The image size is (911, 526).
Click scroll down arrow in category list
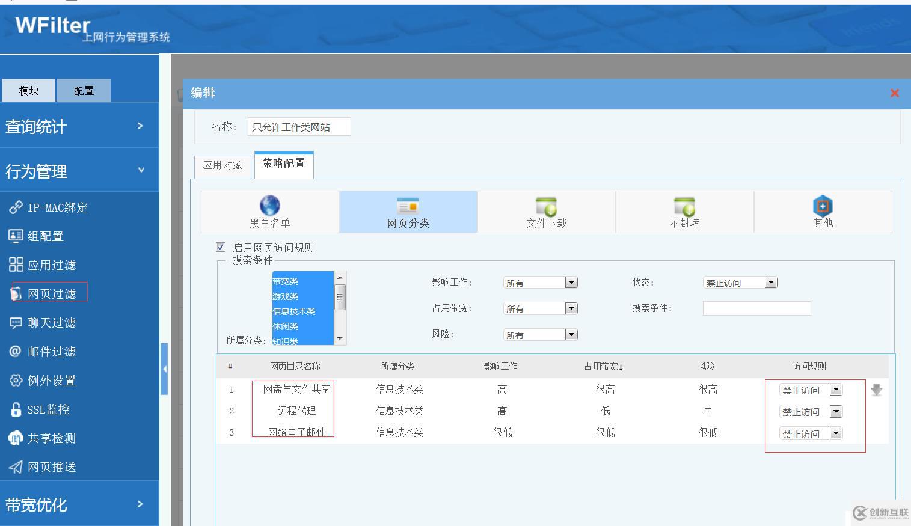(340, 339)
